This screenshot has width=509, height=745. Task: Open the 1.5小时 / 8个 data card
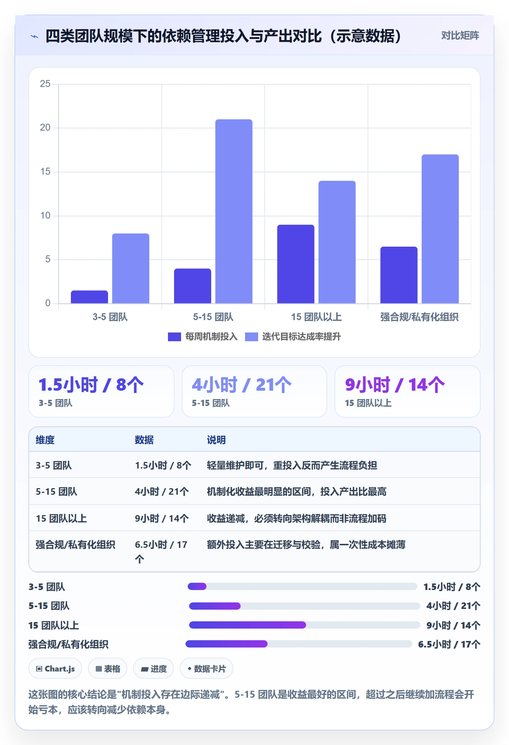pyautogui.click(x=101, y=391)
